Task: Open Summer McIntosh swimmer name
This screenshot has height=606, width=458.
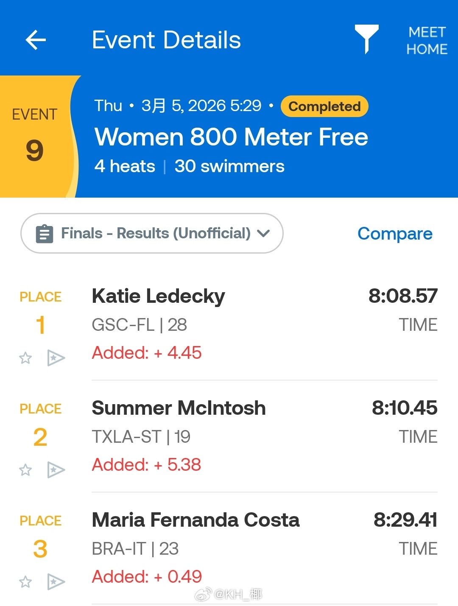Action: [179, 408]
